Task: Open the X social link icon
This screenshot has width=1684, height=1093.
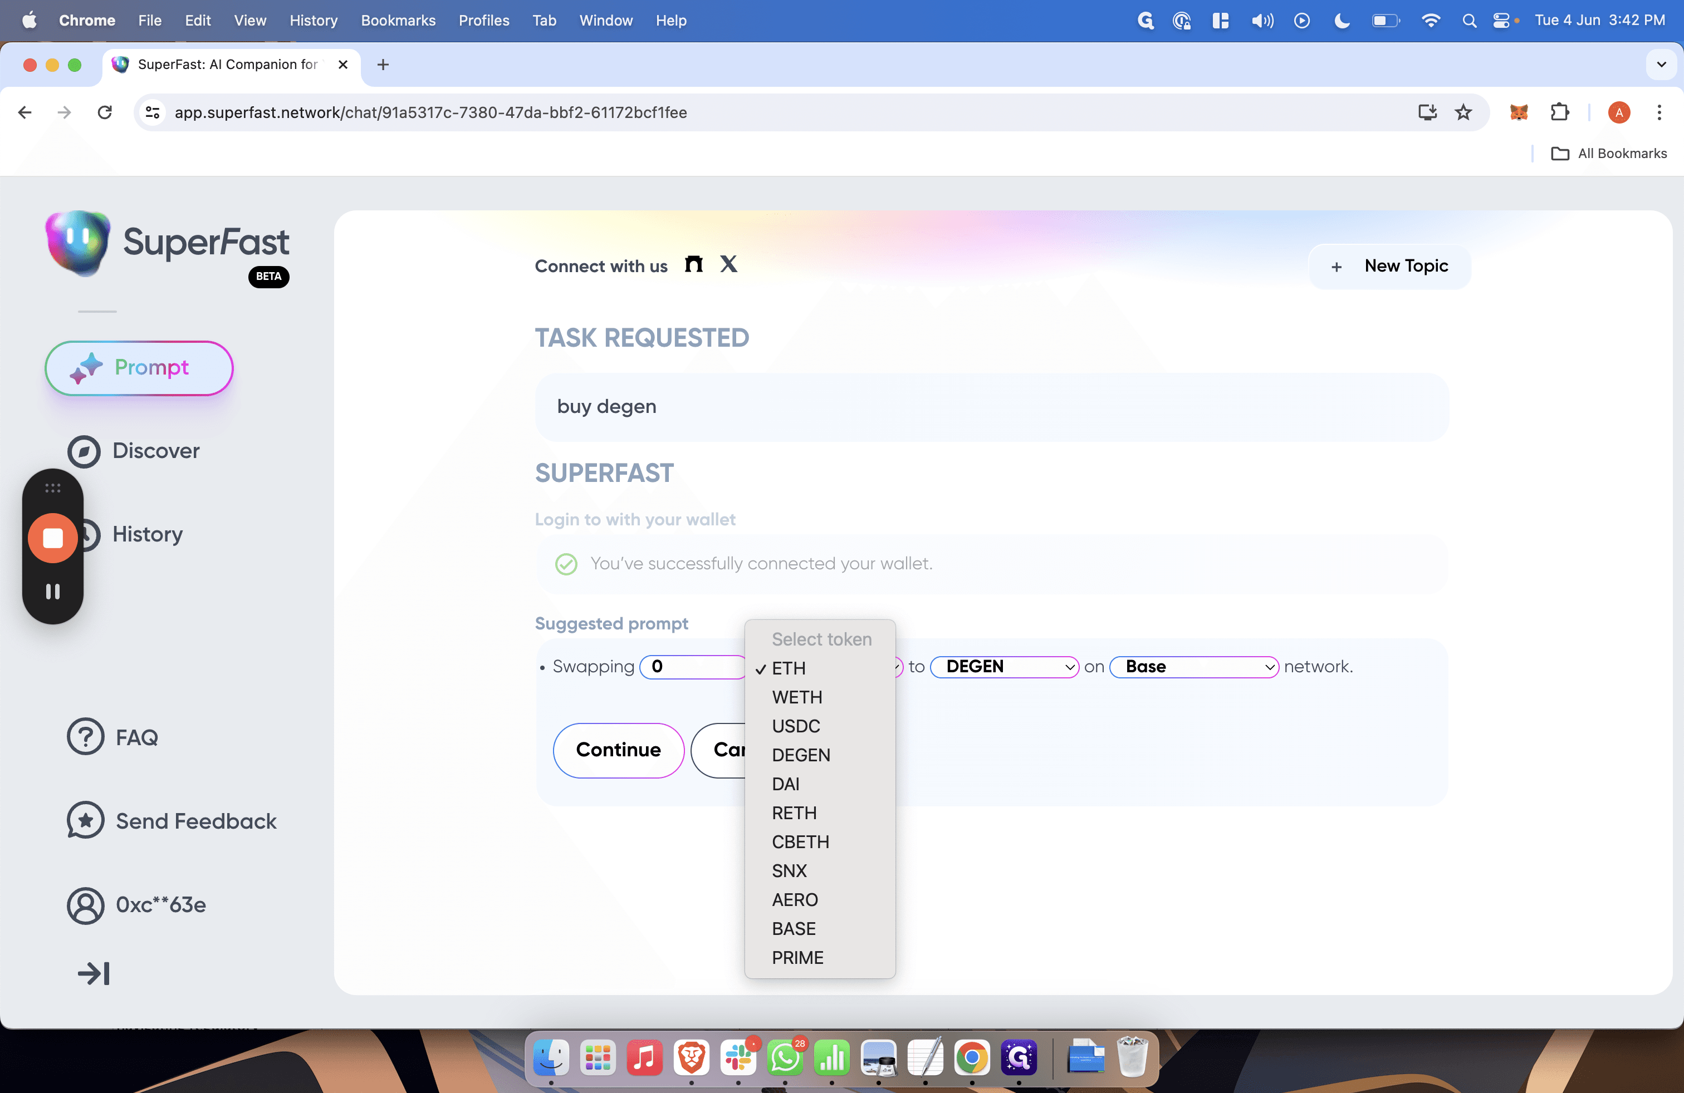Action: point(728,264)
